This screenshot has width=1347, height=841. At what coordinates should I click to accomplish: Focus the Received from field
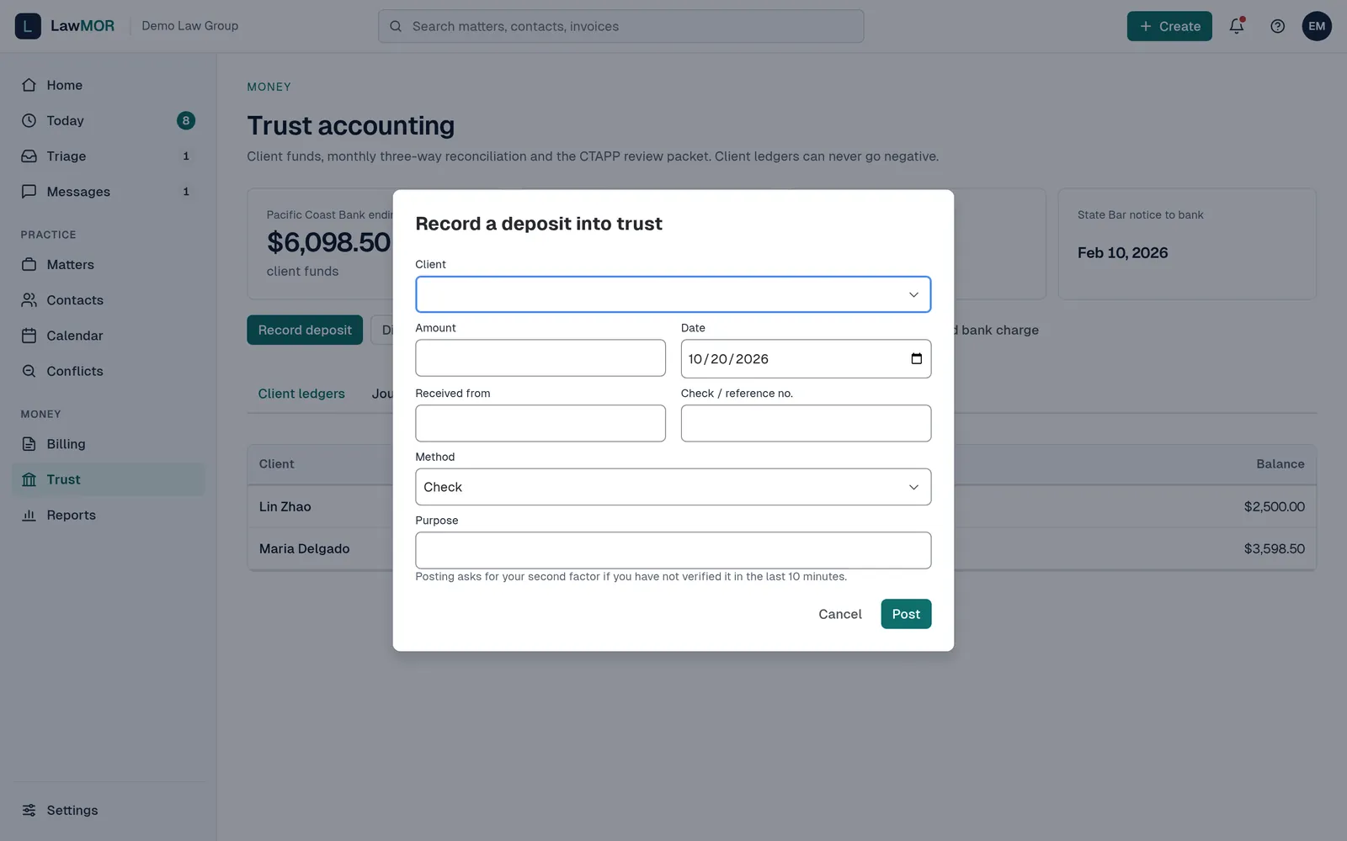click(x=540, y=423)
